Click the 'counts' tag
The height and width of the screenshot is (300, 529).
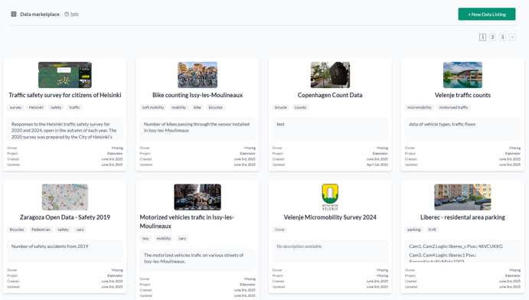pyautogui.click(x=300, y=108)
